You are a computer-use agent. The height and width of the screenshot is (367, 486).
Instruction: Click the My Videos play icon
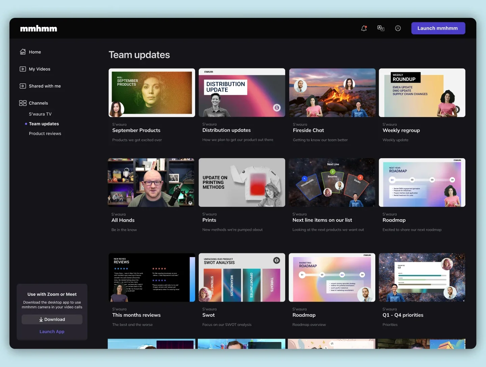[x=23, y=69]
